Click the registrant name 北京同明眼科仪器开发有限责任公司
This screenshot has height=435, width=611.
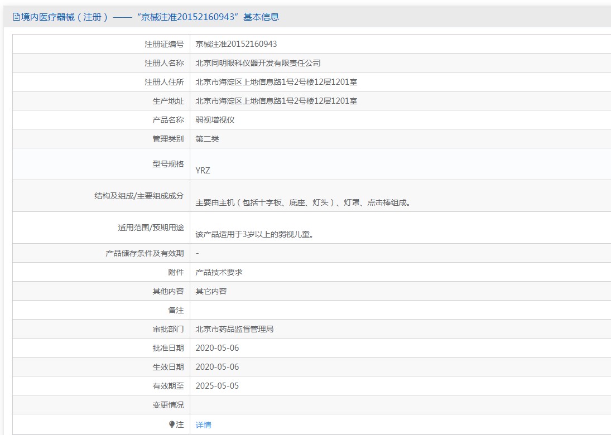[x=258, y=63]
